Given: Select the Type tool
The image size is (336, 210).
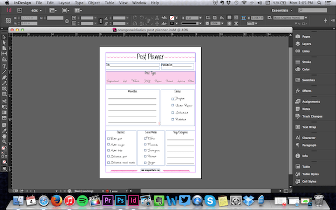Looking at the screenshot, I should [4, 66].
